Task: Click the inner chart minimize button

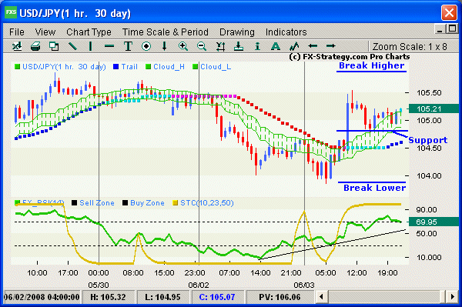Action: [x=440, y=29]
